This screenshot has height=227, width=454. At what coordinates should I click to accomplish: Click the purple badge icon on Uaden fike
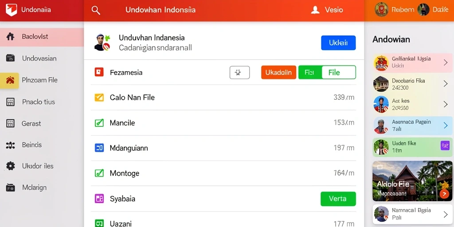pos(445,145)
